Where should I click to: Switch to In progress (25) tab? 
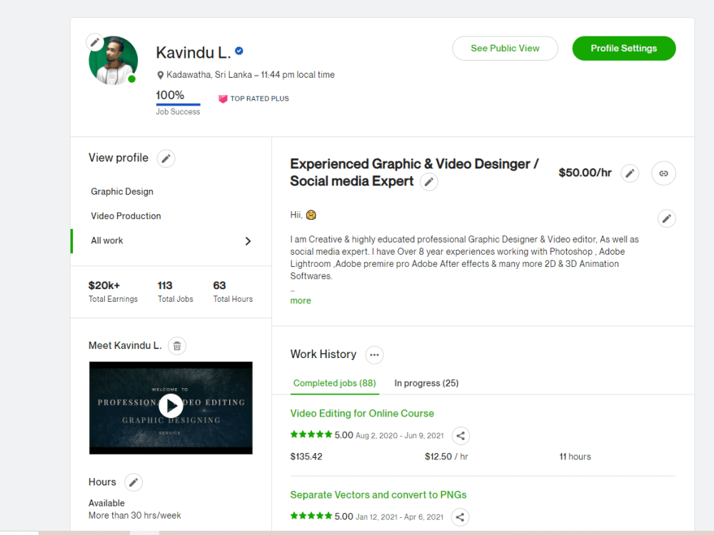[426, 383]
